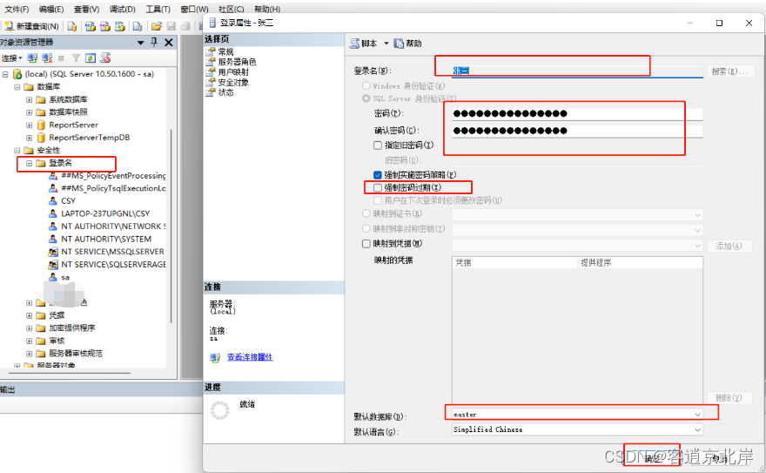Click the Analysis Services MDX Query icon
The image size is (766, 473).
[90, 26]
